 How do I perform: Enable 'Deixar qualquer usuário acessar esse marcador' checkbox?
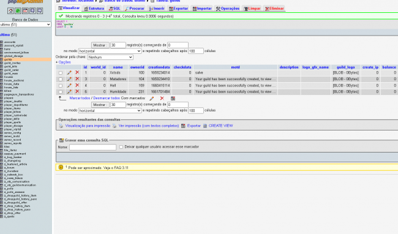(x=121, y=147)
